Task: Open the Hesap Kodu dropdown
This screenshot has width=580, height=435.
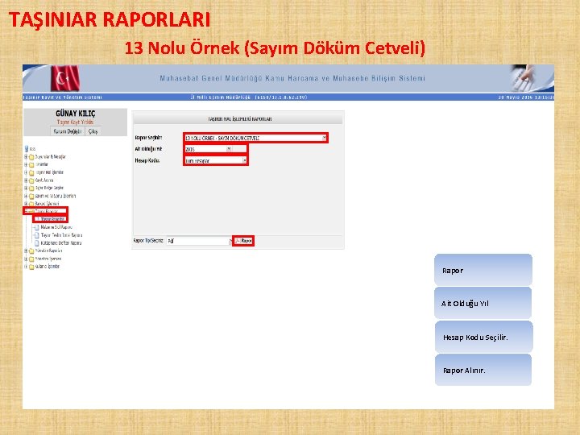Action: [x=216, y=160]
